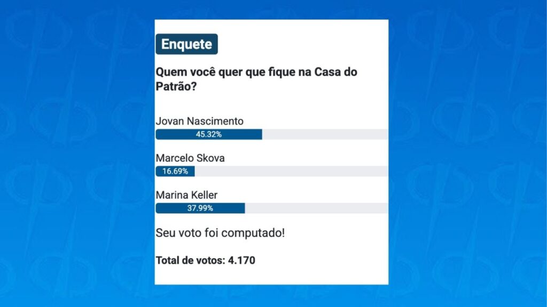Click the Enquete header badge
This screenshot has height=307, width=547.
coord(186,44)
